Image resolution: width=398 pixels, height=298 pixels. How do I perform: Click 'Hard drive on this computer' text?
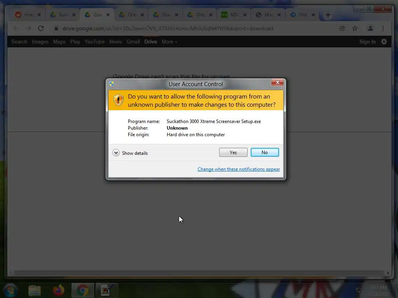coord(196,135)
